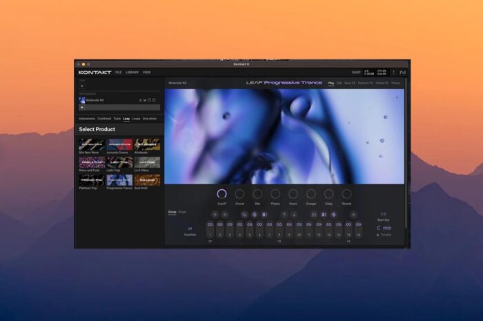This screenshot has height=321, width=483.
Task: Switch to the One-shots browser tab
Action: (x=150, y=119)
